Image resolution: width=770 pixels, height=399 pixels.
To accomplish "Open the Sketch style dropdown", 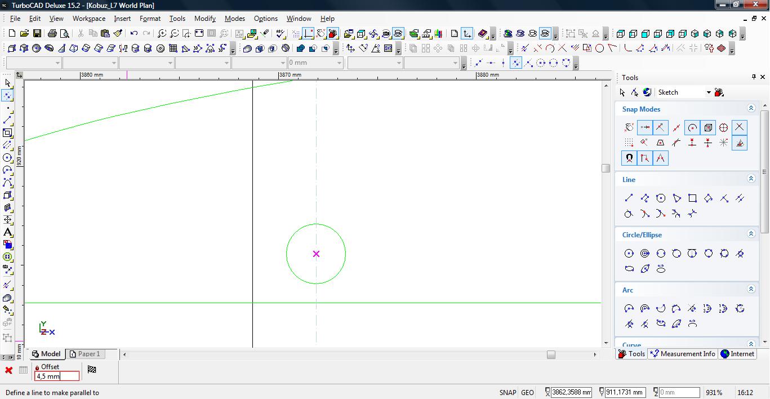I will [709, 92].
